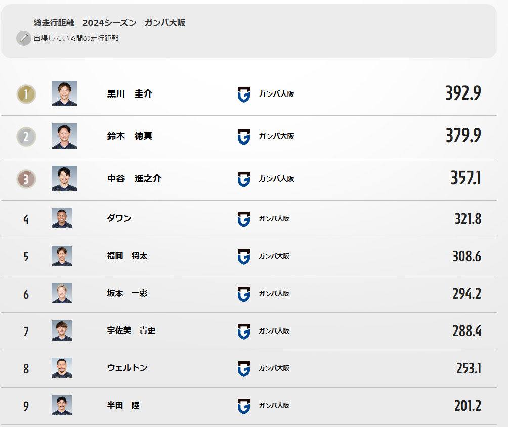Click Gamba Osaka crest in 半田 陸 row
508x427 pixels.
244,406
